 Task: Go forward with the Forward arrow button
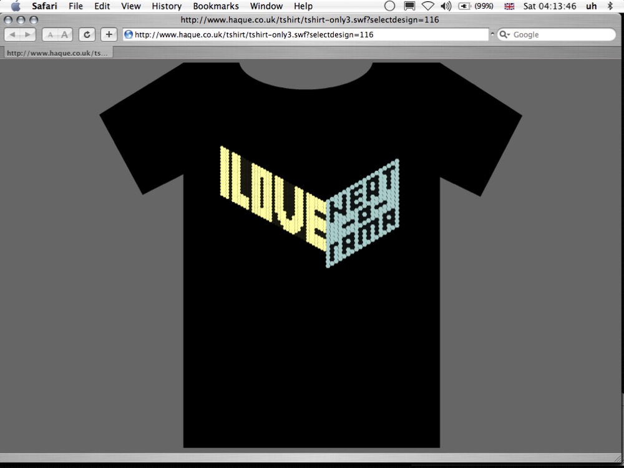pos(28,34)
